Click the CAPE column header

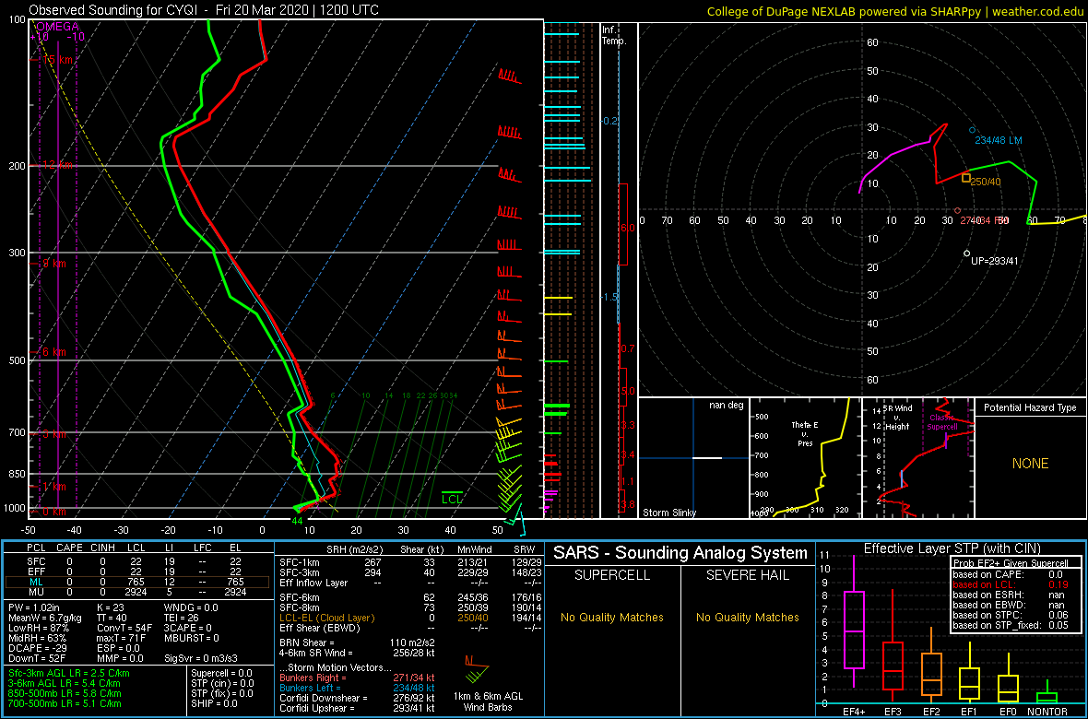coord(69,548)
